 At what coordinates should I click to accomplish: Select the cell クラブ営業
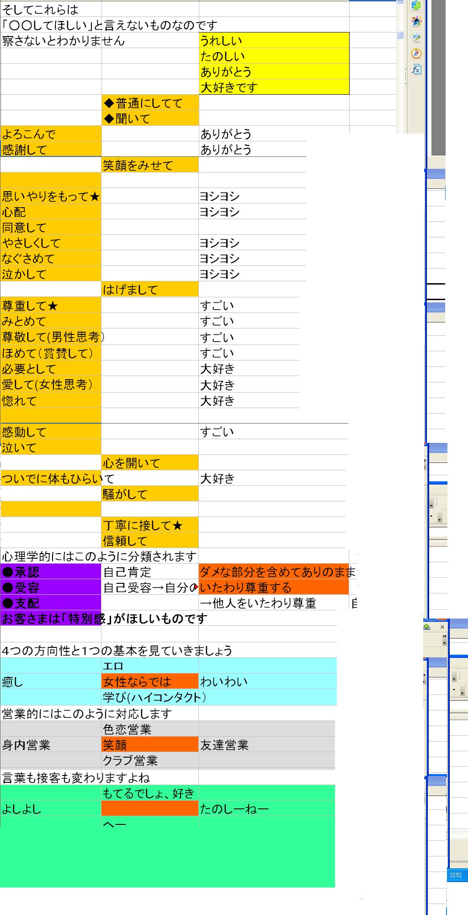[x=150, y=760]
